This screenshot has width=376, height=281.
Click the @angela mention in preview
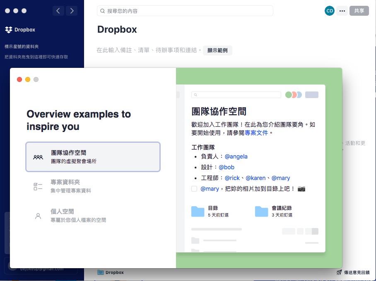(x=236, y=156)
